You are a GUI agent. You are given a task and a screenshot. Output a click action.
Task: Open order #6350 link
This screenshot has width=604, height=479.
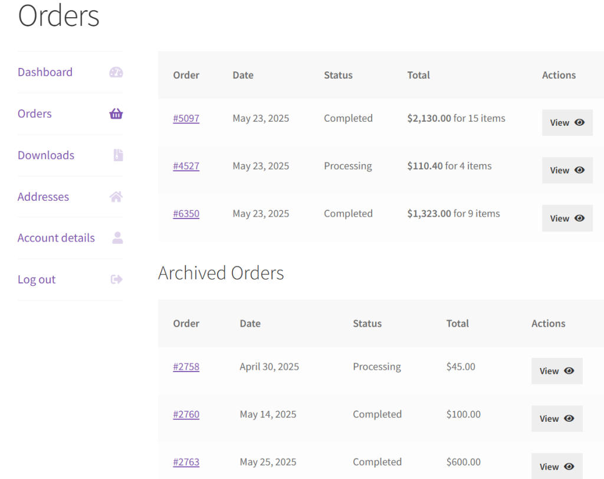click(186, 214)
